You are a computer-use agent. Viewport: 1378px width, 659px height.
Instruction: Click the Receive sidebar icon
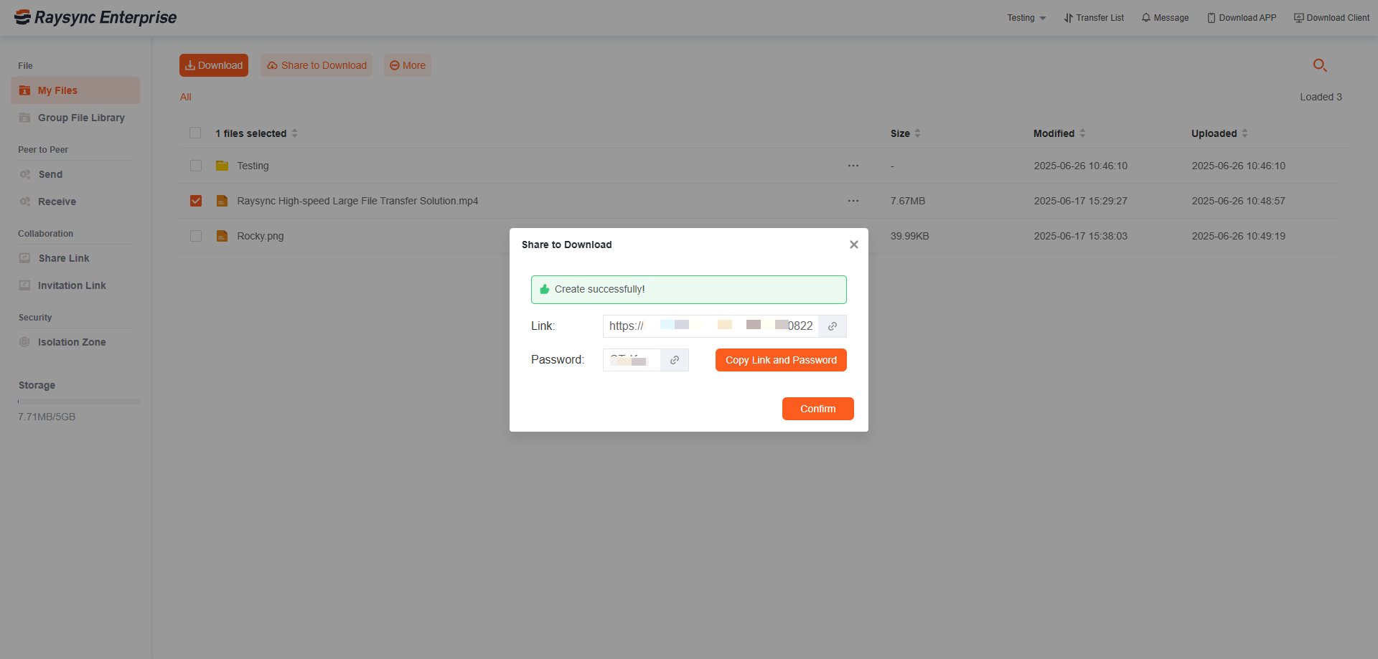point(24,202)
